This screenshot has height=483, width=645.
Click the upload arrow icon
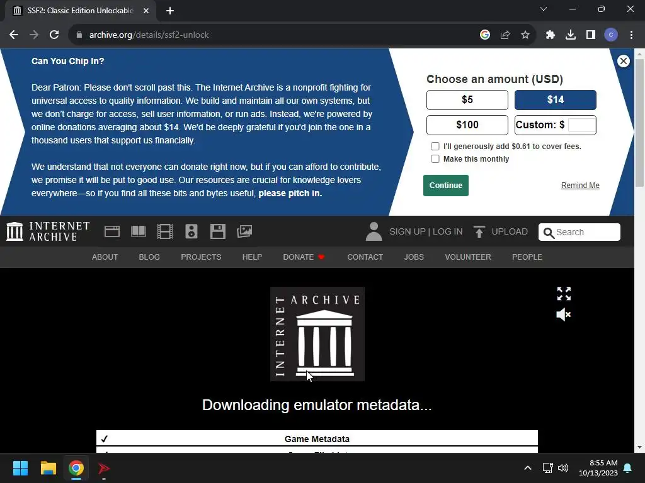(479, 231)
